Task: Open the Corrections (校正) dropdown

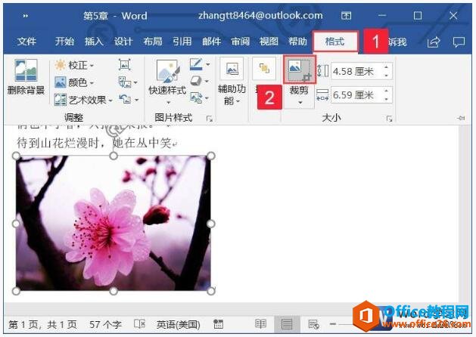Action: pyautogui.click(x=74, y=65)
